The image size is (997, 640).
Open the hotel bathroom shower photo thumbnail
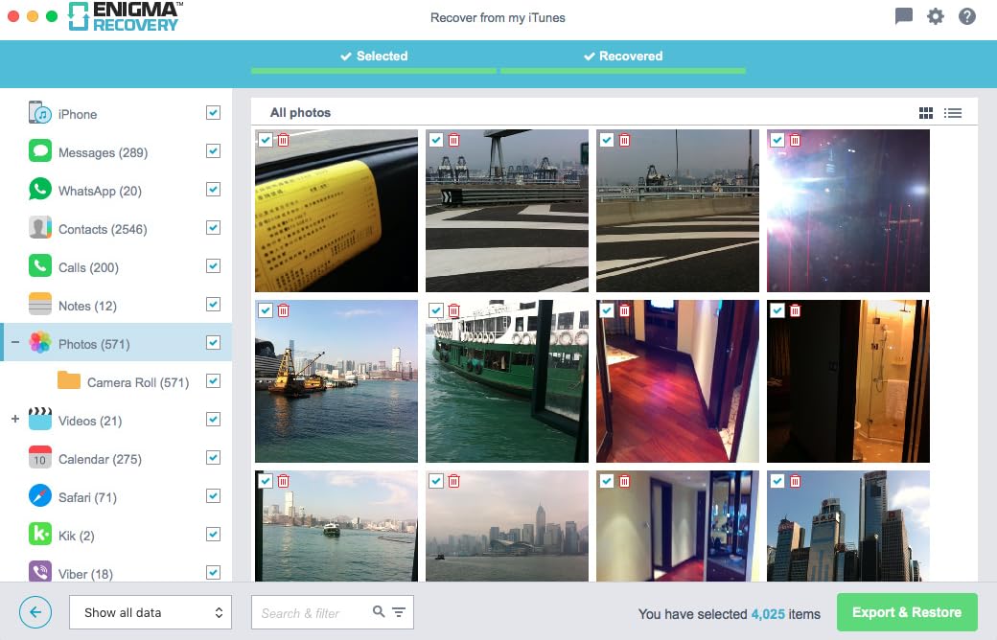(848, 380)
